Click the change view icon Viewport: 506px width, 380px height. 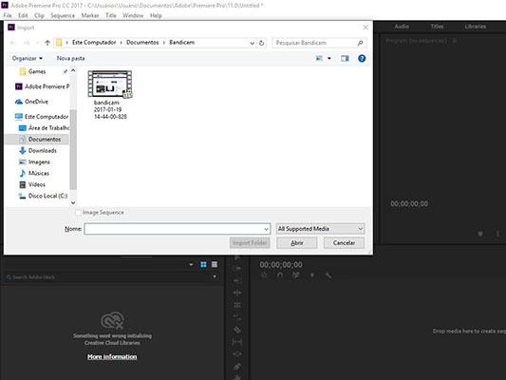click(319, 59)
